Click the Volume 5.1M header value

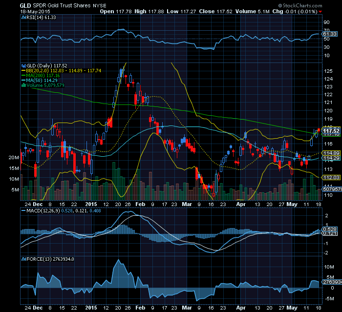[x=253, y=11]
